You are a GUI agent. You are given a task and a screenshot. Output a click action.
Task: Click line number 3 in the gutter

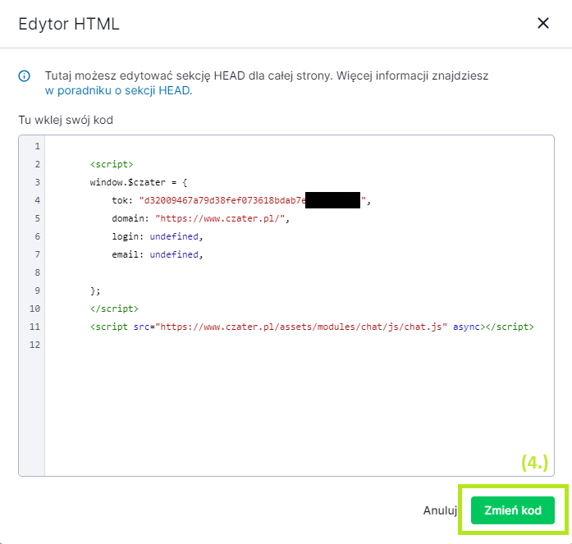(37, 182)
